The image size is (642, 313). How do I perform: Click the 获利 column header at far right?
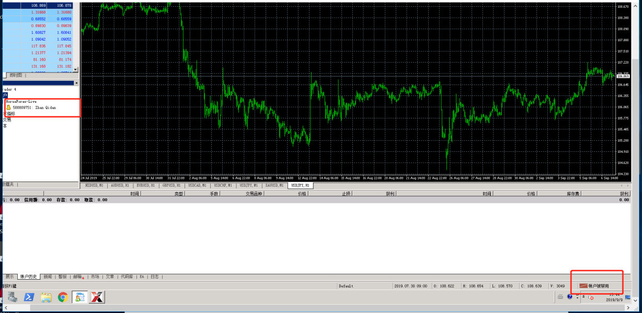[624, 194]
